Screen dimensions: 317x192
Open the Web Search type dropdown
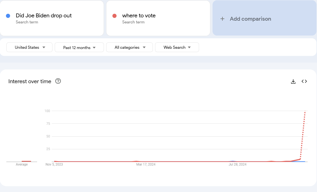[177, 47]
